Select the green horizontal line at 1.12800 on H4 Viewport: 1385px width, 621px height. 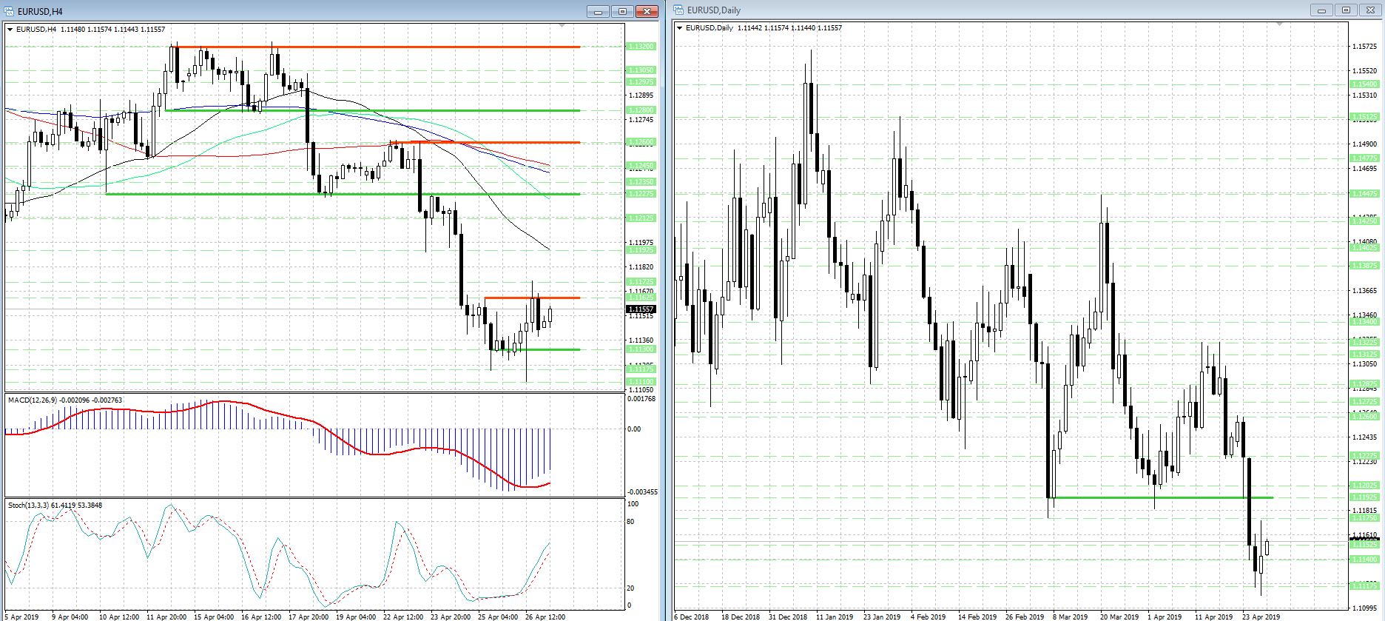[x=373, y=111]
